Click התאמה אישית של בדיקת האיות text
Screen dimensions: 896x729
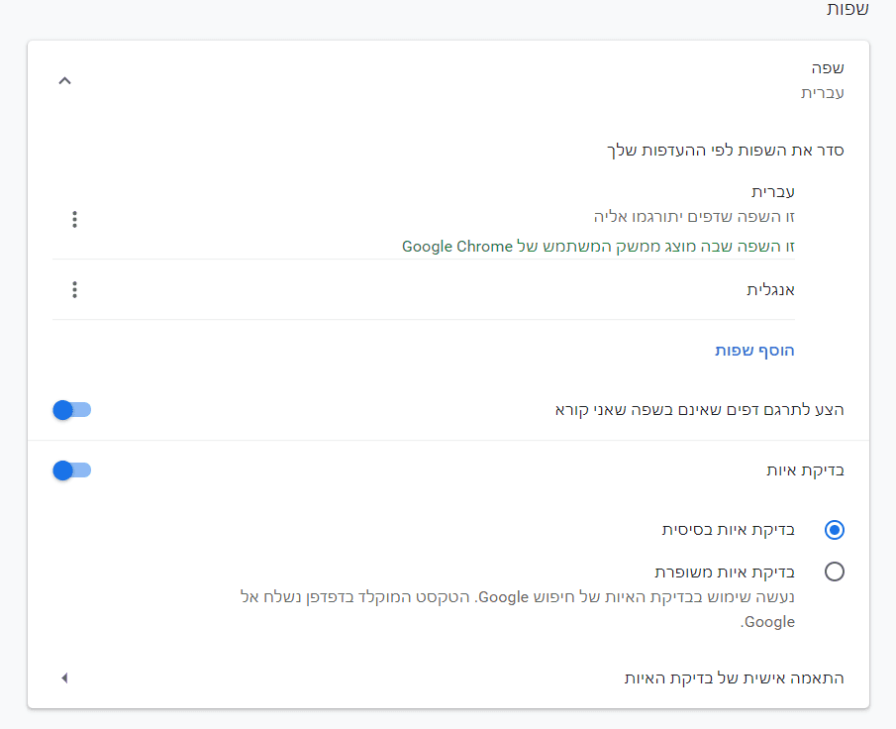coord(733,678)
